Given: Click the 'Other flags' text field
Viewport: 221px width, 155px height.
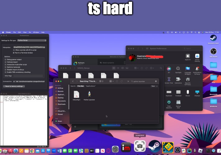Looking at the screenshot, I should pos(28,76).
